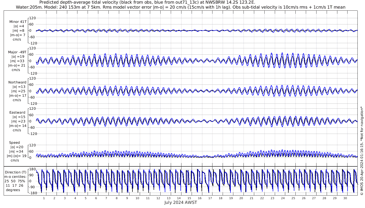The width and height of the screenshot is (365, 208).
Task: Click the vertical IMOS 20-Apr-2024 copyright note
Action: coord(362,150)
